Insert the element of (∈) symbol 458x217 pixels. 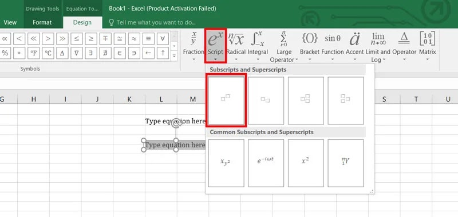tap(120, 53)
